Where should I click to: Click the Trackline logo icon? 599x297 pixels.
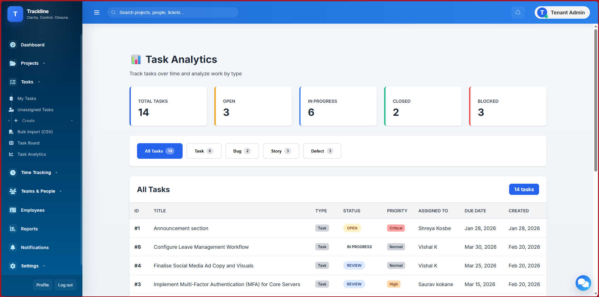pyautogui.click(x=15, y=14)
